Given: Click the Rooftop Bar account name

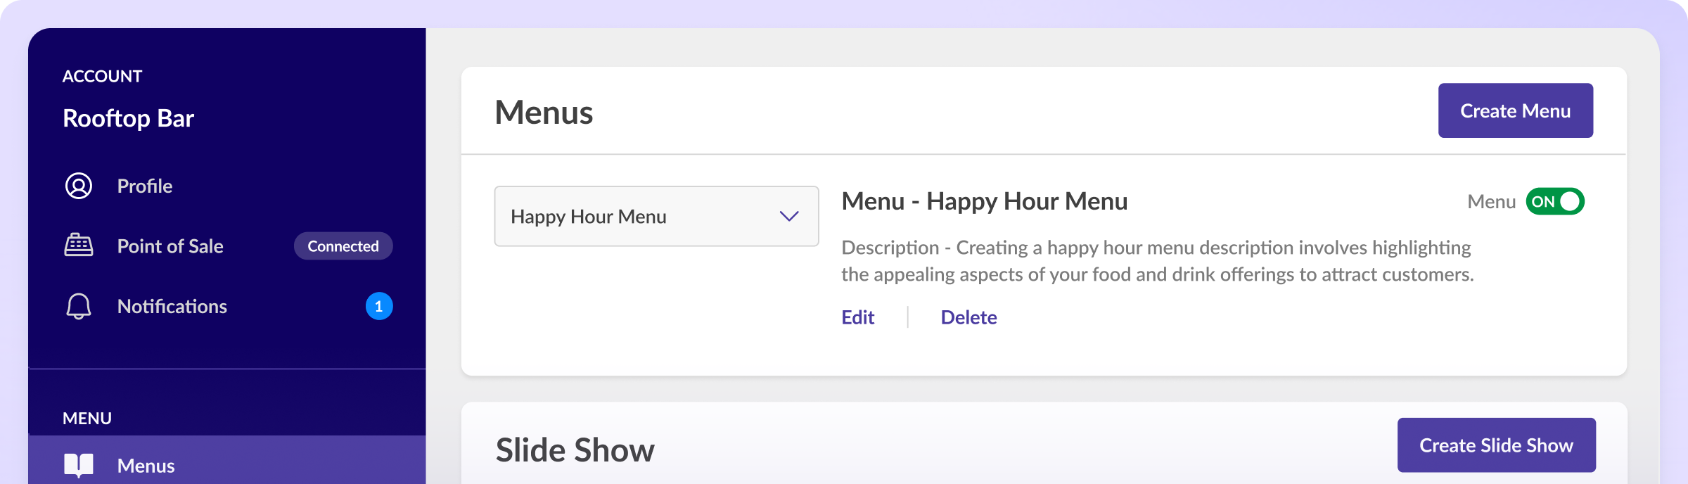Looking at the screenshot, I should (x=129, y=118).
